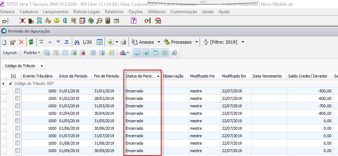Open the Sistema menu

tap(7, 12)
